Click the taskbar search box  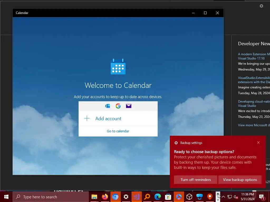tap(51, 197)
